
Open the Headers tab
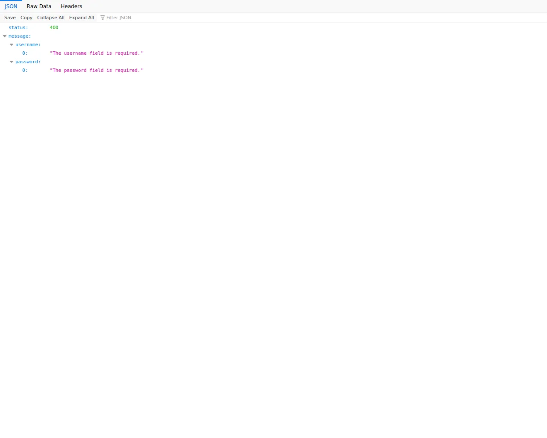tap(71, 6)
